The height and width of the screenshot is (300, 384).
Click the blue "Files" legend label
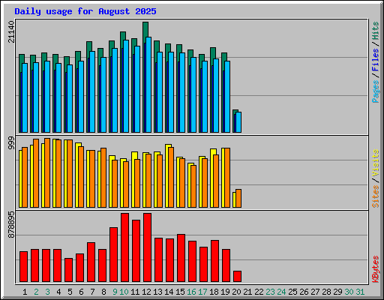[x=376, y=60]
